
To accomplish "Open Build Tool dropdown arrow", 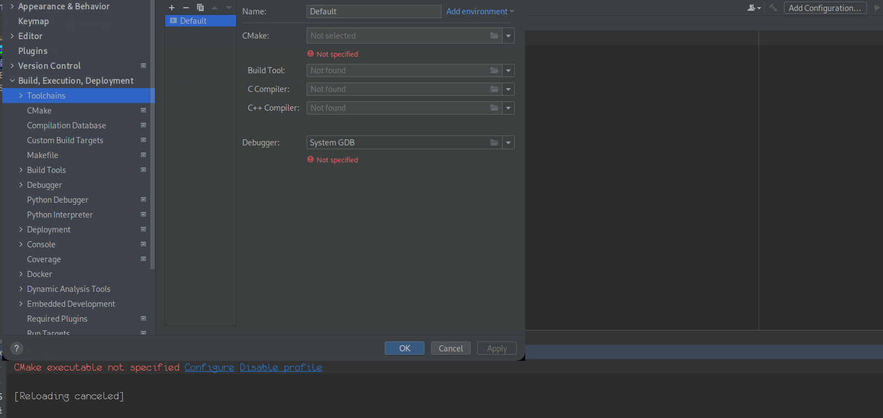I will point(509,70).
